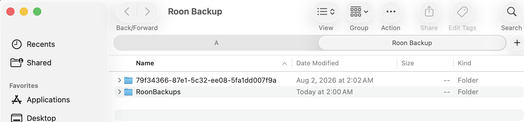The width and height of the screenshot is (524, 122).
Task: Switch to the tab labeled A
Action: pos(216,43)
